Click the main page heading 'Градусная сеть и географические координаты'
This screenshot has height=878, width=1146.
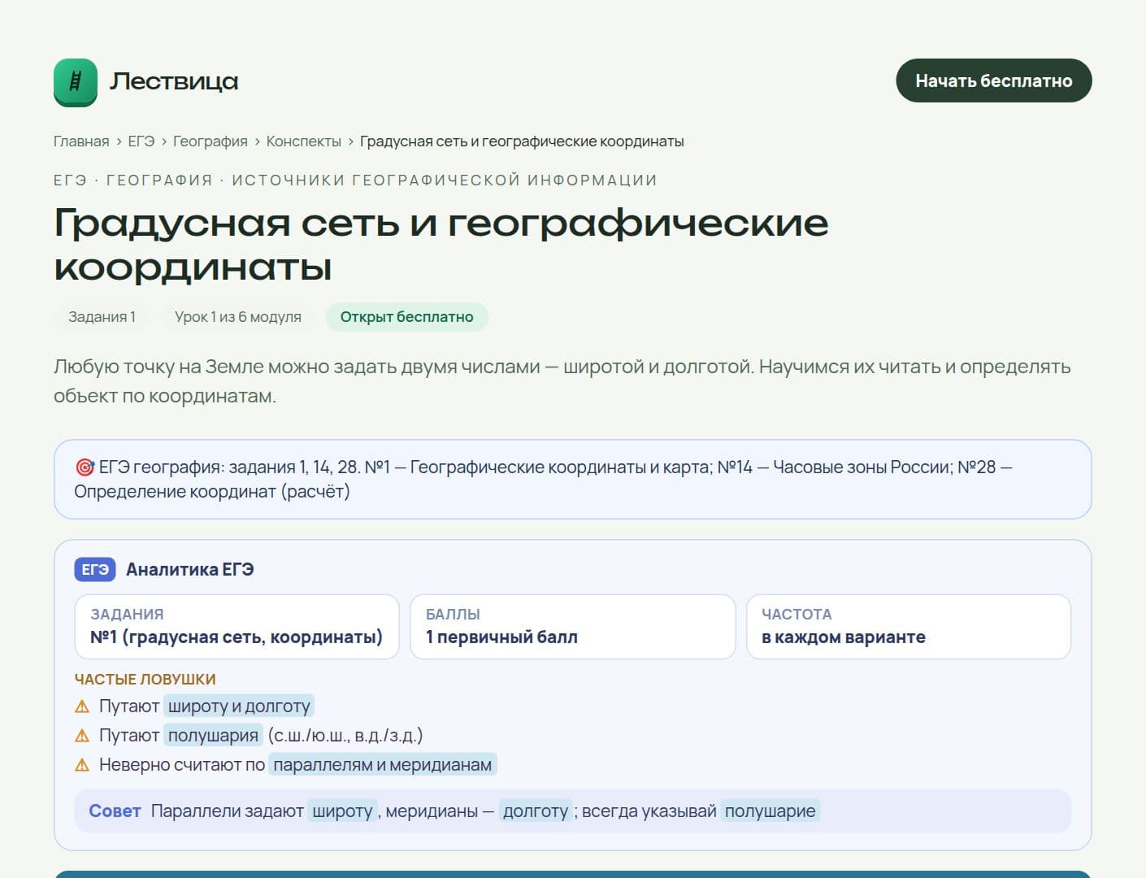point(441,245)
